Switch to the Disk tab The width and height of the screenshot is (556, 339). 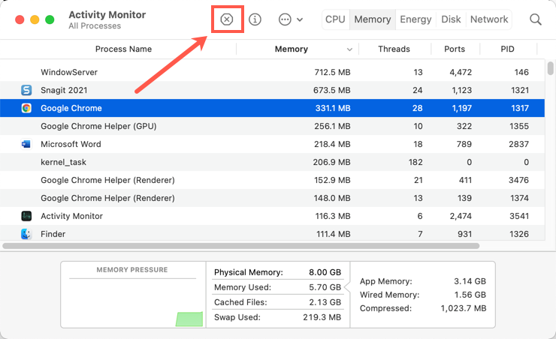coord(451,19)
